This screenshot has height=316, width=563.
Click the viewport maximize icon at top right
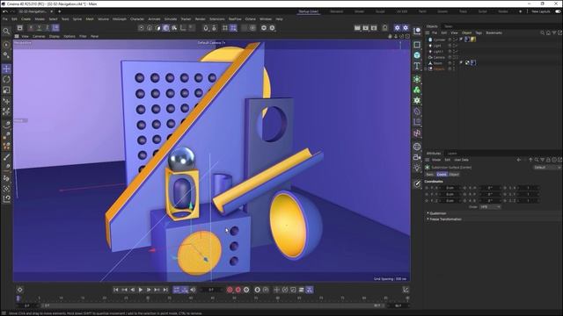tap(407, 36)
